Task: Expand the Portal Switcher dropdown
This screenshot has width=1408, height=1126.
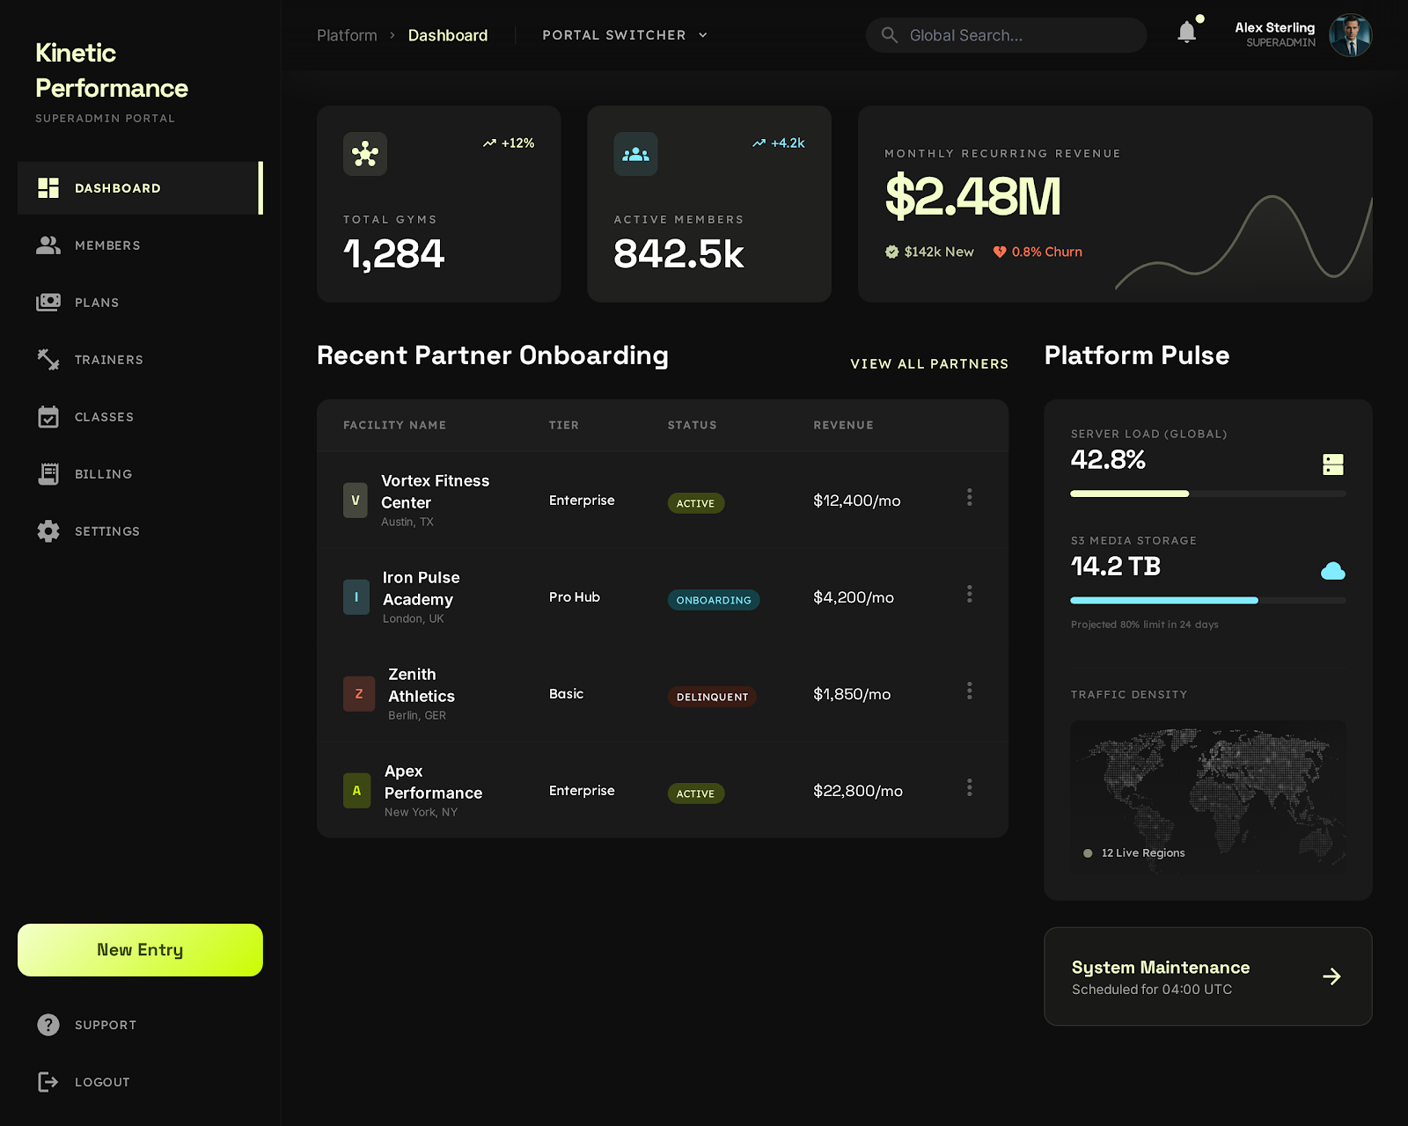Action: [625, 35]
